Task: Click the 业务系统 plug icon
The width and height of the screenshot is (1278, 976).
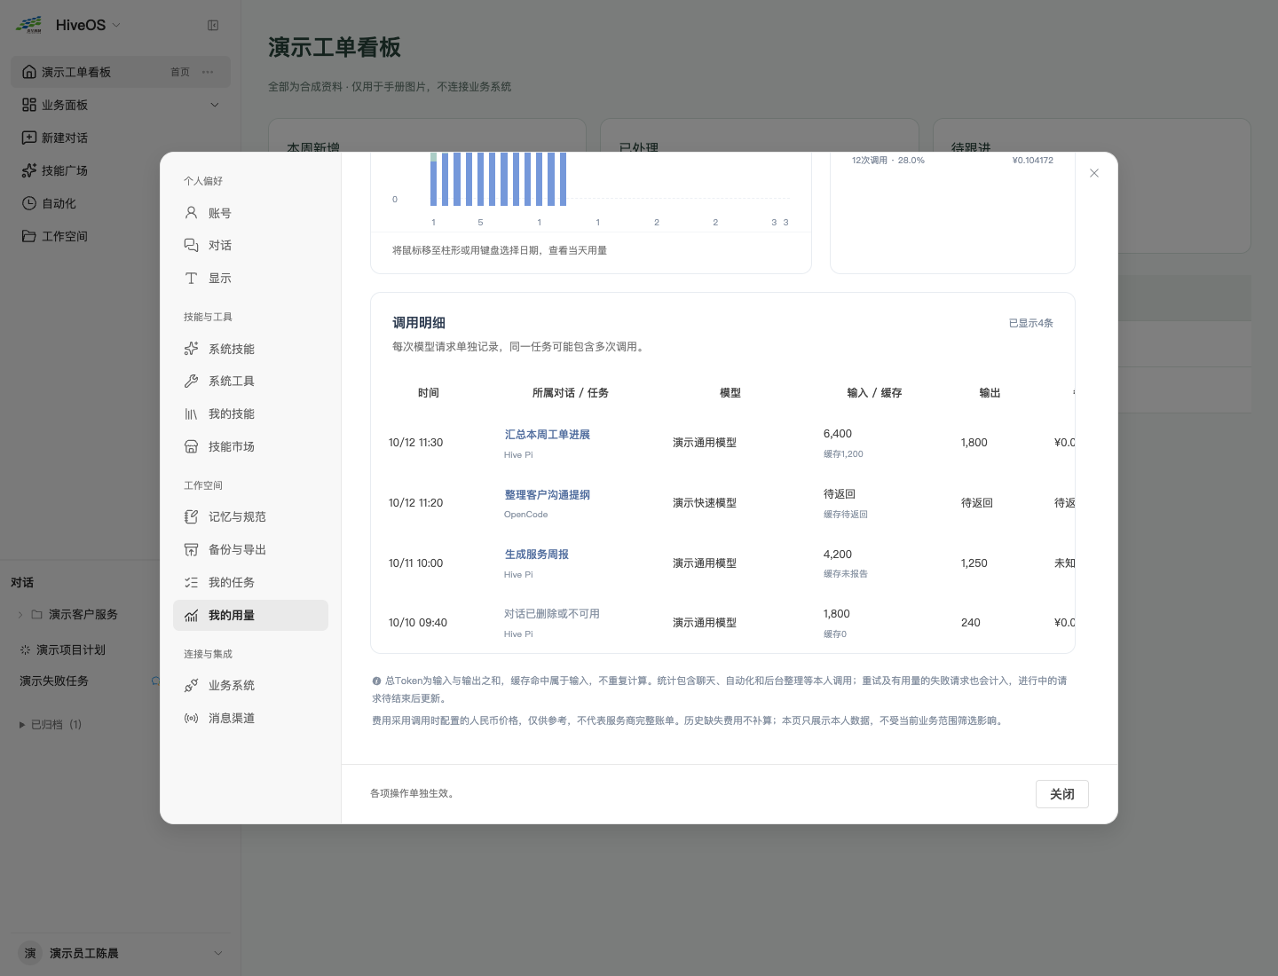Action: pos(191,686)
